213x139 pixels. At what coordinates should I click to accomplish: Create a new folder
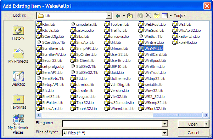point(157,16)
